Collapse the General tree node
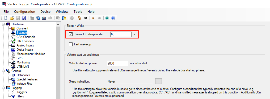The height and width of the screenshot is (99, 270). pos(3,71)
